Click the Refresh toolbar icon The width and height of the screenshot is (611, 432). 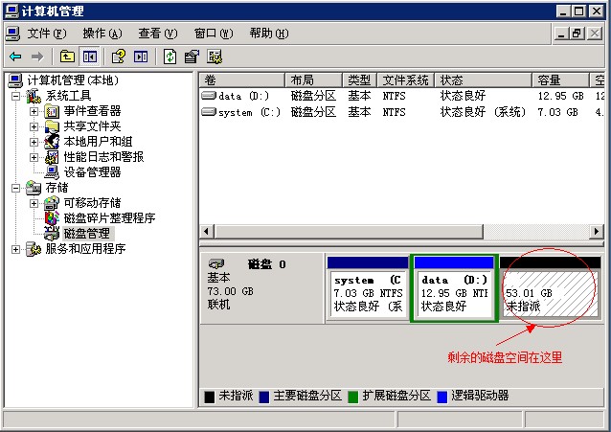pyautogui.click(x=170, y=57)
